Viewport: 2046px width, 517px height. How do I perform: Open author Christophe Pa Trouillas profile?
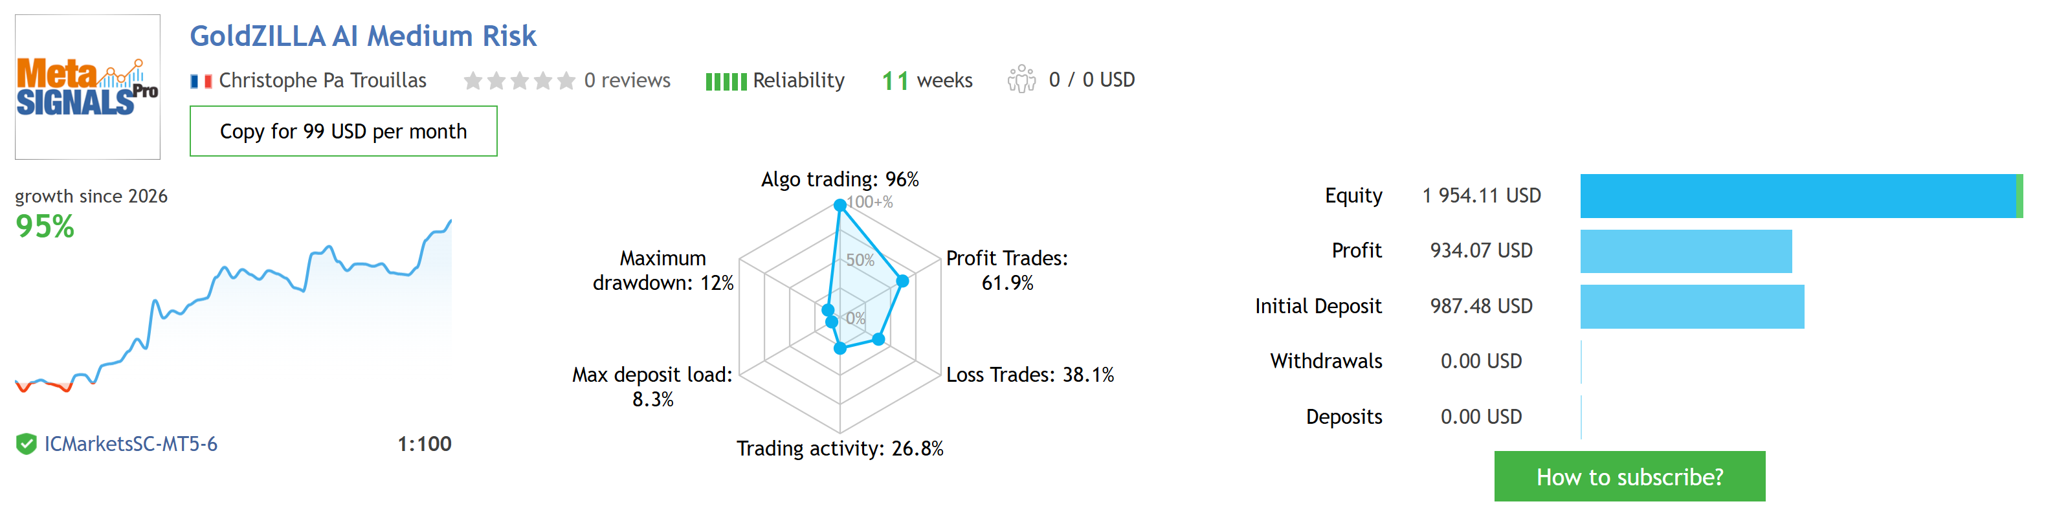(322, 80)
